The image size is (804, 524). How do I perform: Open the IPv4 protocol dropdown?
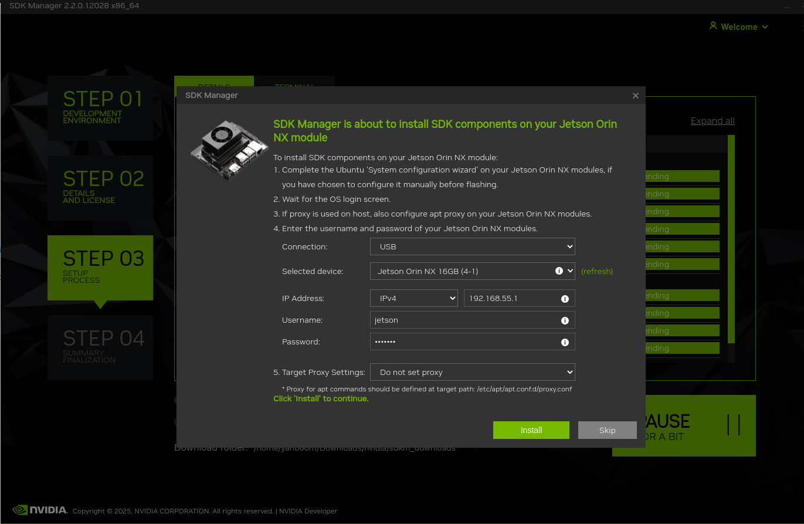(413, 298)
